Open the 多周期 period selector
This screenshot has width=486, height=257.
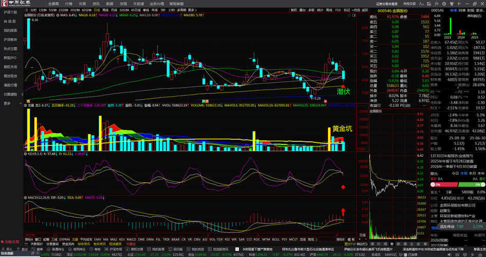tap(181, 10)
